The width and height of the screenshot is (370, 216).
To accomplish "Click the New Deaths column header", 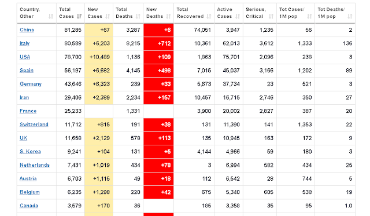I will click(x=158, y=13).
